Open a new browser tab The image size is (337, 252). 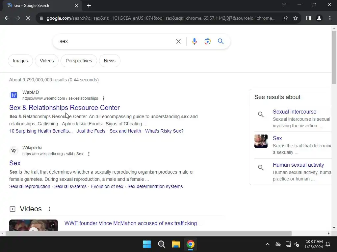click(89, 6)
